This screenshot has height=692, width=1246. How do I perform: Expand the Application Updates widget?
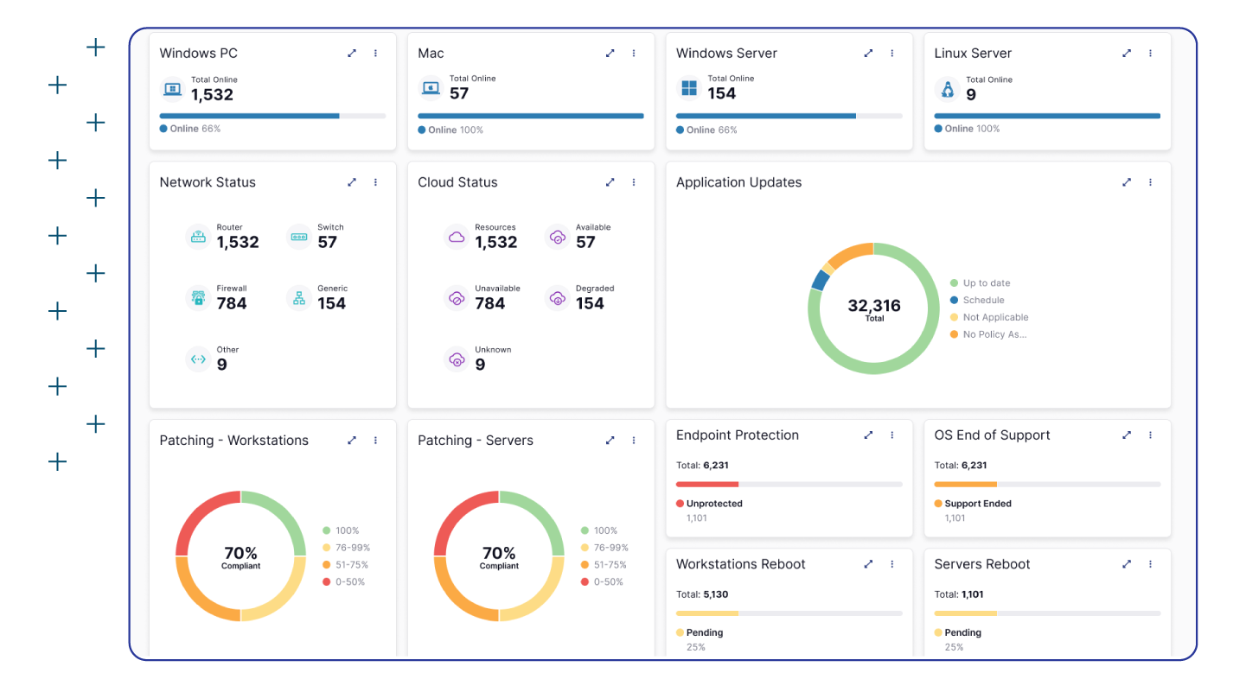pyautogui.click(x=1127, y=182)
